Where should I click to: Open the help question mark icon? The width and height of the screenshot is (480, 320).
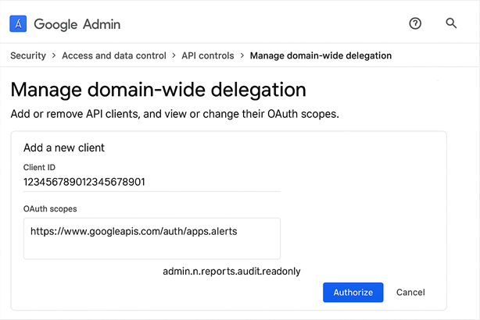(x=415, y=23)
